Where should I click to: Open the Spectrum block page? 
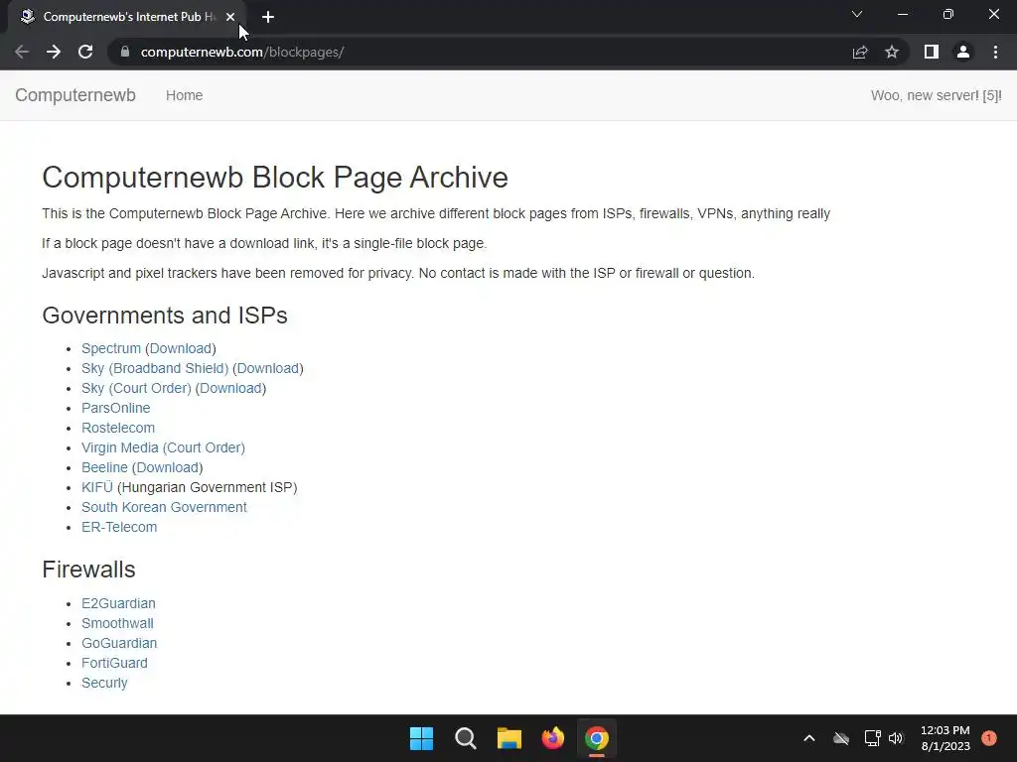click(111, 348)
